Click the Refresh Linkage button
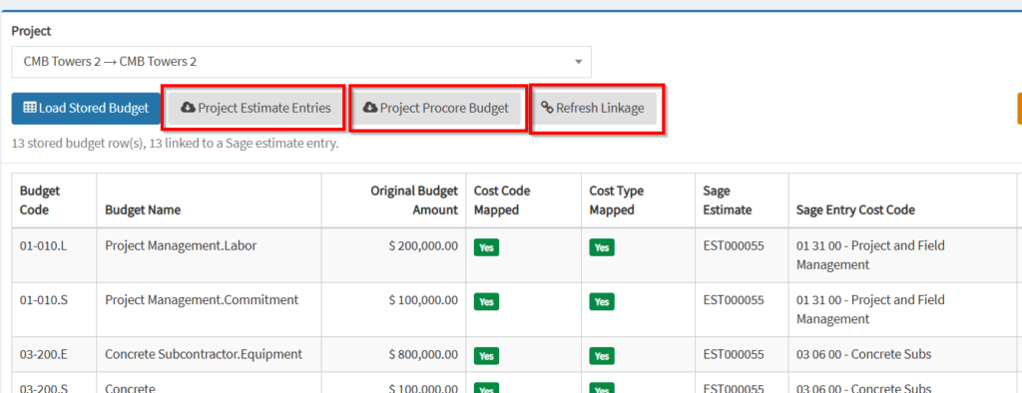 pos(592,108)
